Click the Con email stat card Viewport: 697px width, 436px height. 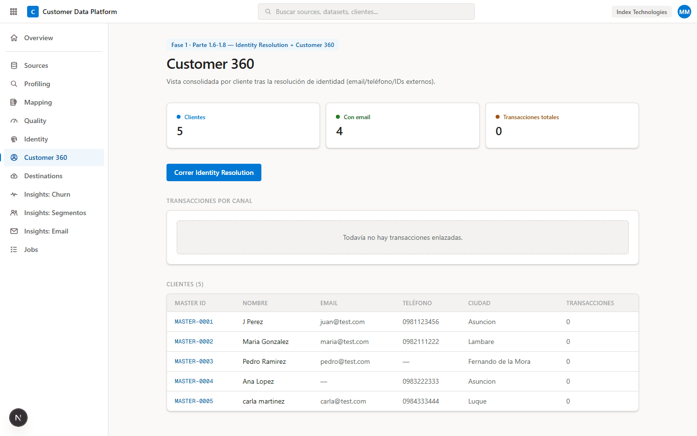pos(403,125)
